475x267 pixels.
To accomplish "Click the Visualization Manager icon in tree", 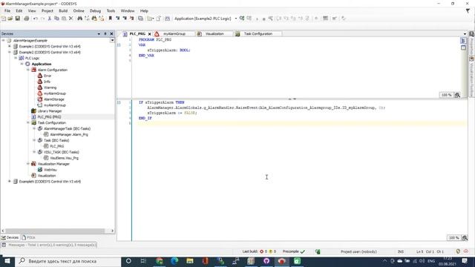I will [x=33, y=164].
